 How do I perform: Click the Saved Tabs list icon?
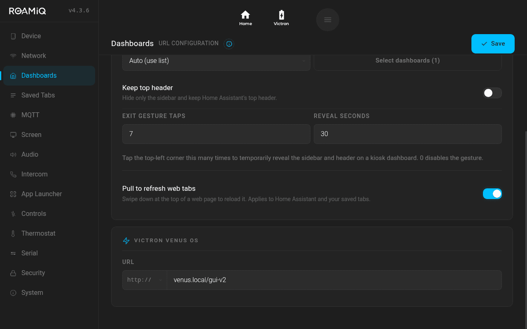(x=13, y=95)
